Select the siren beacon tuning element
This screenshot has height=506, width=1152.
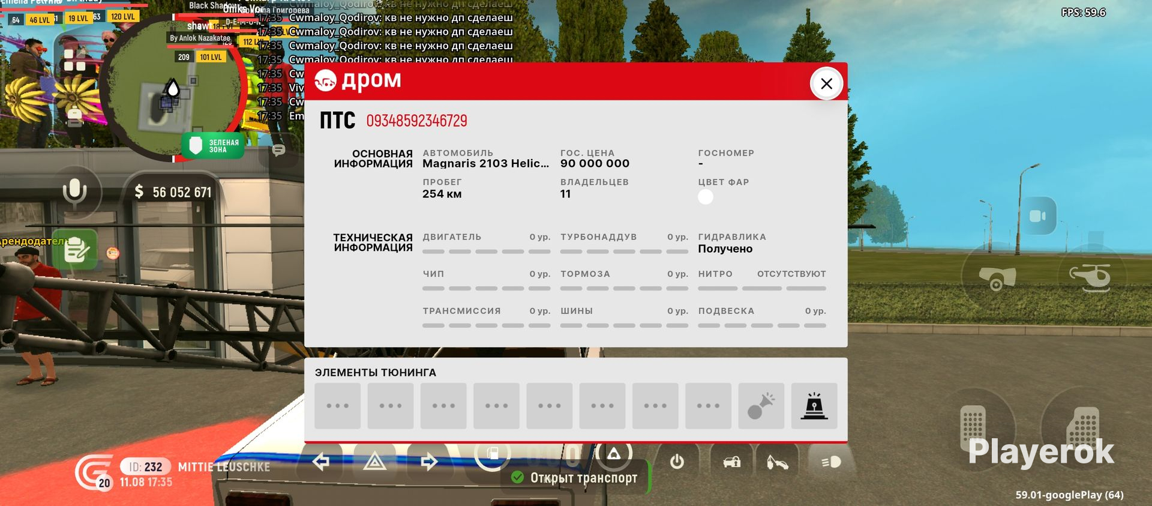click(x=814, y=406)
